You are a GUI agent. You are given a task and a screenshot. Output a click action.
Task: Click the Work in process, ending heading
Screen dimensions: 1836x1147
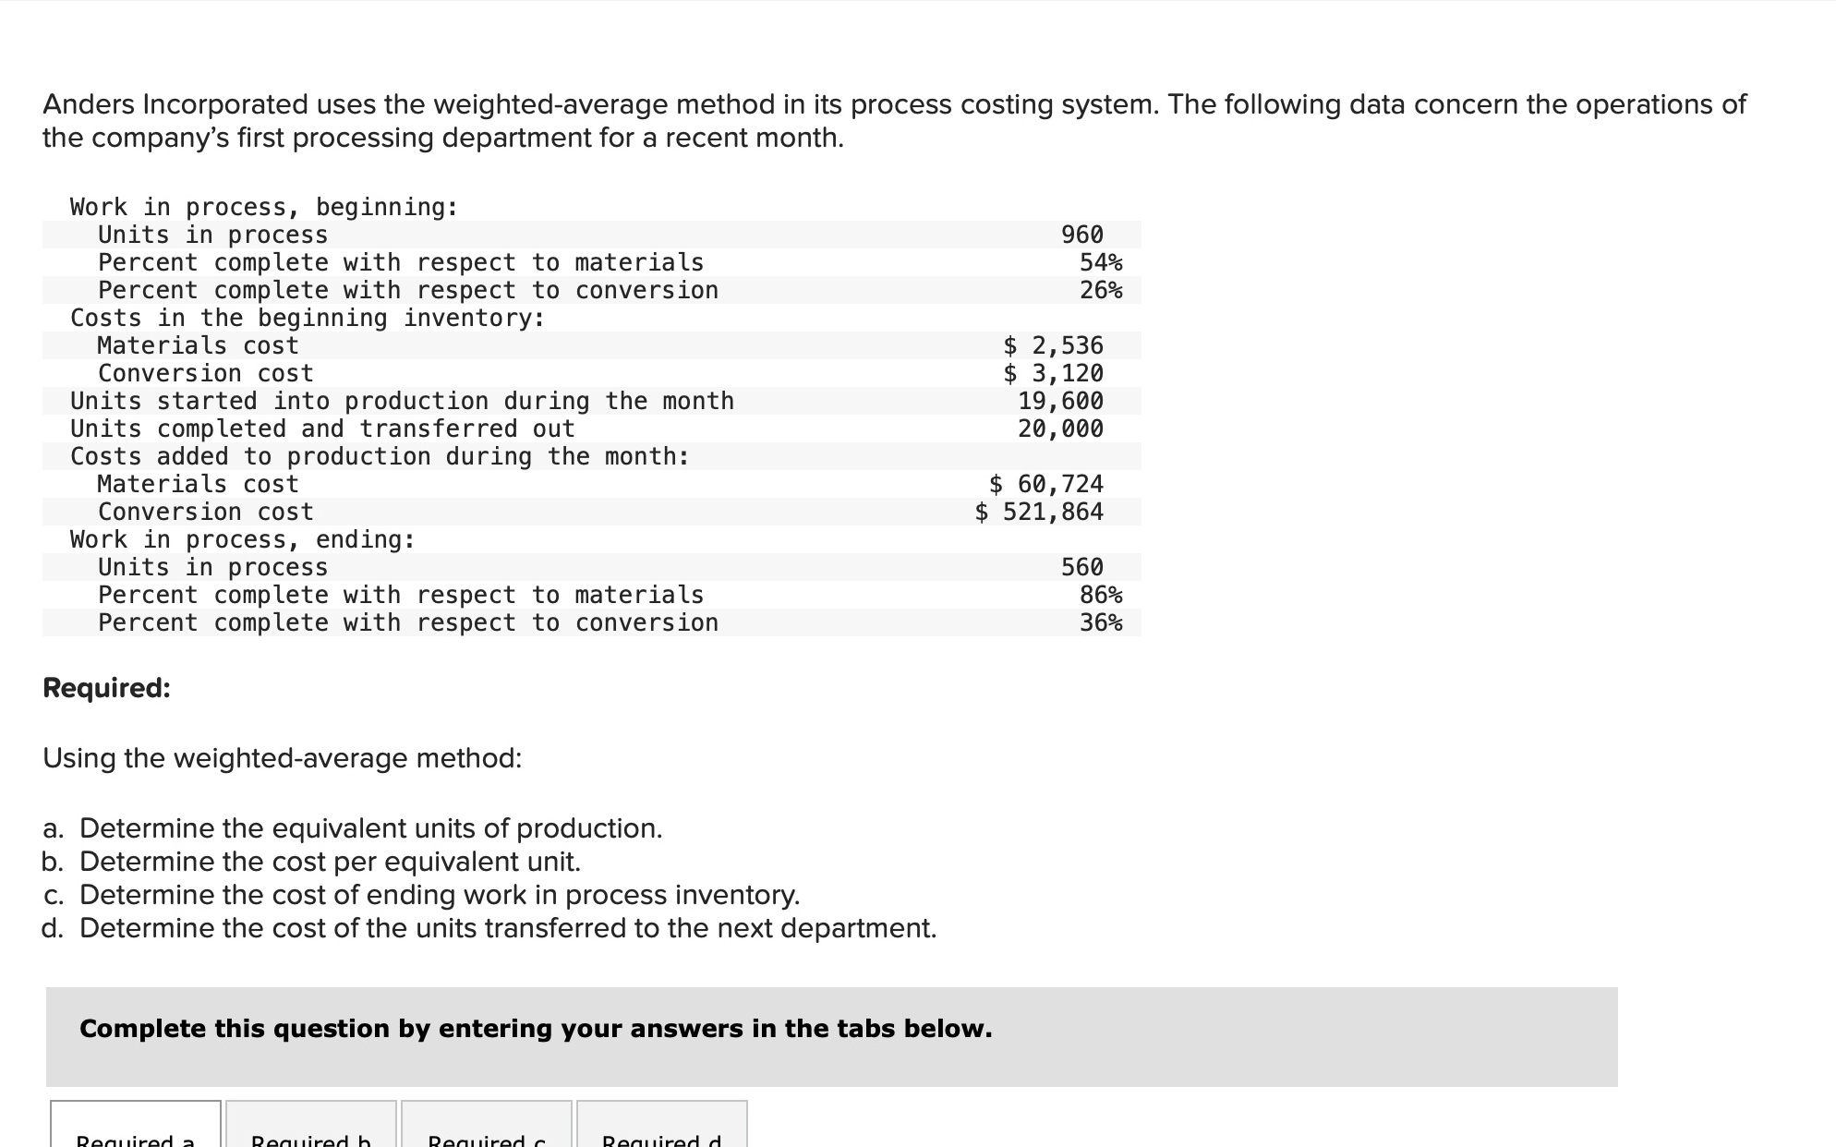(x=242, y=538)
